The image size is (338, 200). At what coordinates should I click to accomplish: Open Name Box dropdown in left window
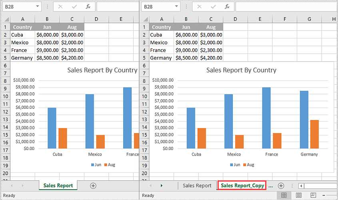click(x=38, y=6)
